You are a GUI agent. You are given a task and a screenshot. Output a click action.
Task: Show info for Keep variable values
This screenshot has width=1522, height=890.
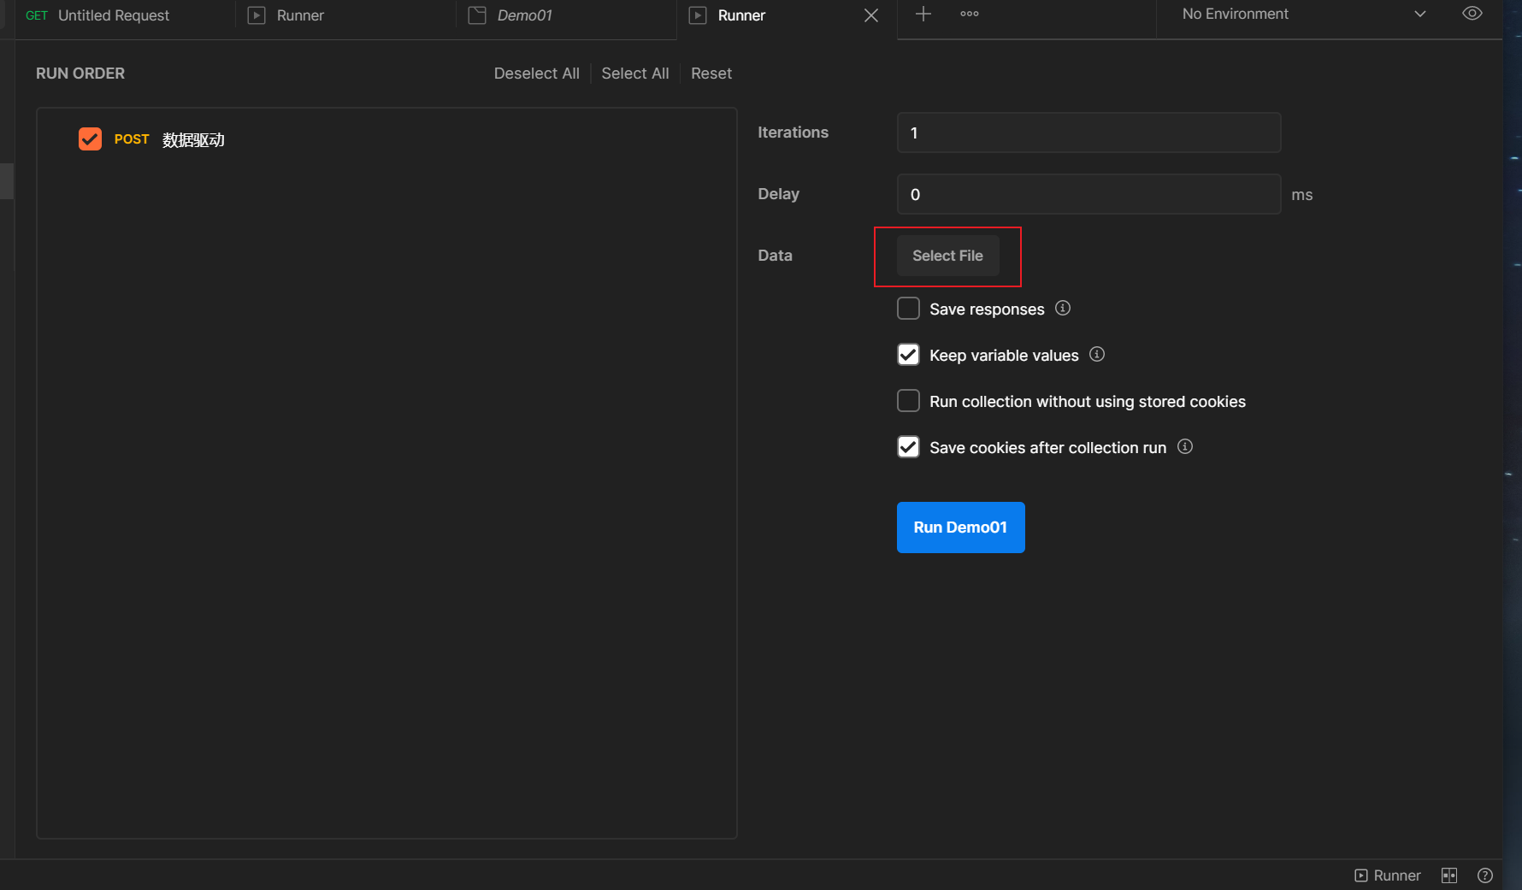[x=1097, y=354]
